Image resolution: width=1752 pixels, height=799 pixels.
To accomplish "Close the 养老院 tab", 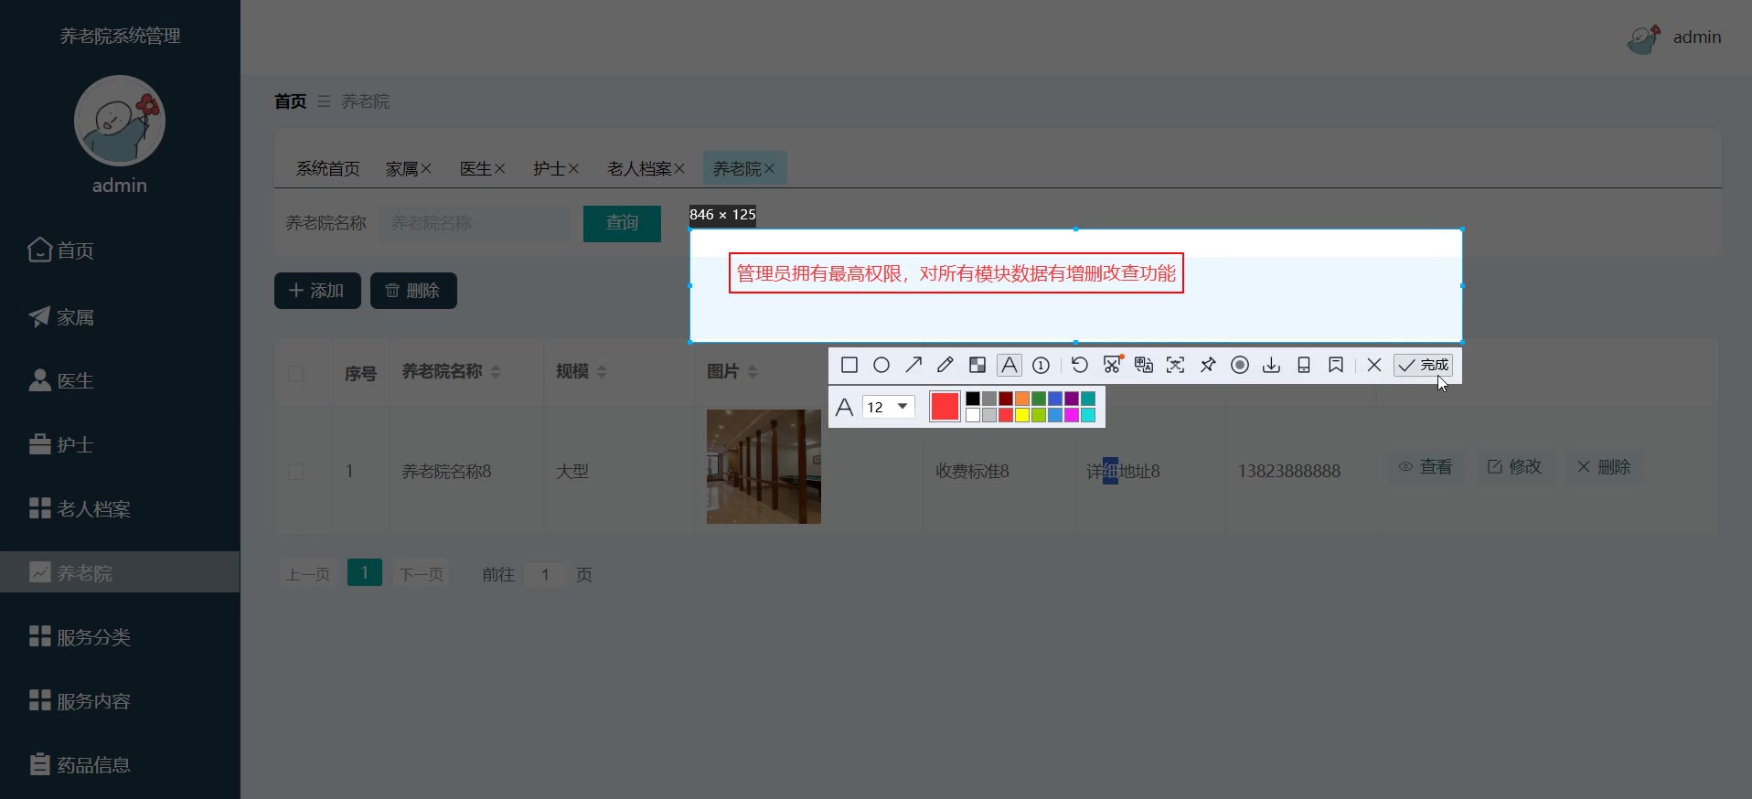I will pyautogui.click(x=769, y=169).
